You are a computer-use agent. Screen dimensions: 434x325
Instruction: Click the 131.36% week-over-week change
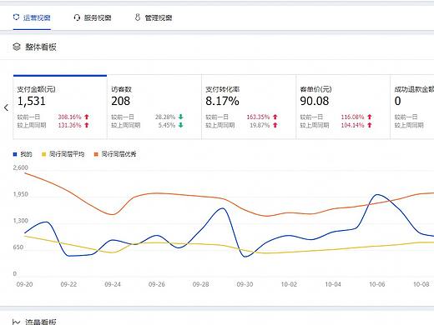click(x=69, y=125)
